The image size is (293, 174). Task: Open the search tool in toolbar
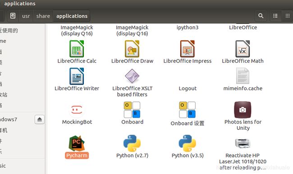pyautogui.click(x=261, y=16)
